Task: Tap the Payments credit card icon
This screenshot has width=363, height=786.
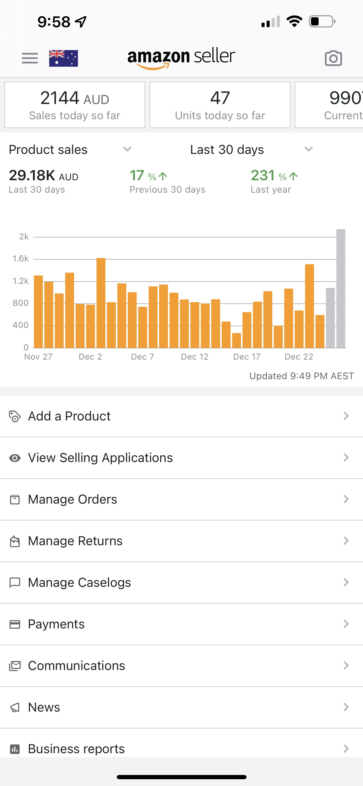Action: [15, 624]
